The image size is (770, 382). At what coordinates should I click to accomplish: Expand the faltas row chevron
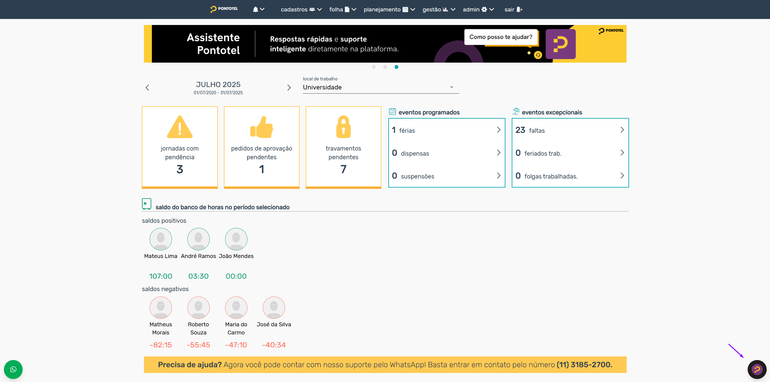click(622, 130)
